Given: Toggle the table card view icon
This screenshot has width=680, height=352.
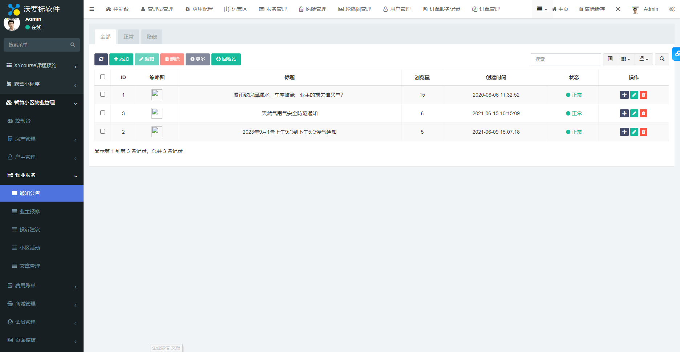Looking at the screenshot, I should tap(610, 59).
